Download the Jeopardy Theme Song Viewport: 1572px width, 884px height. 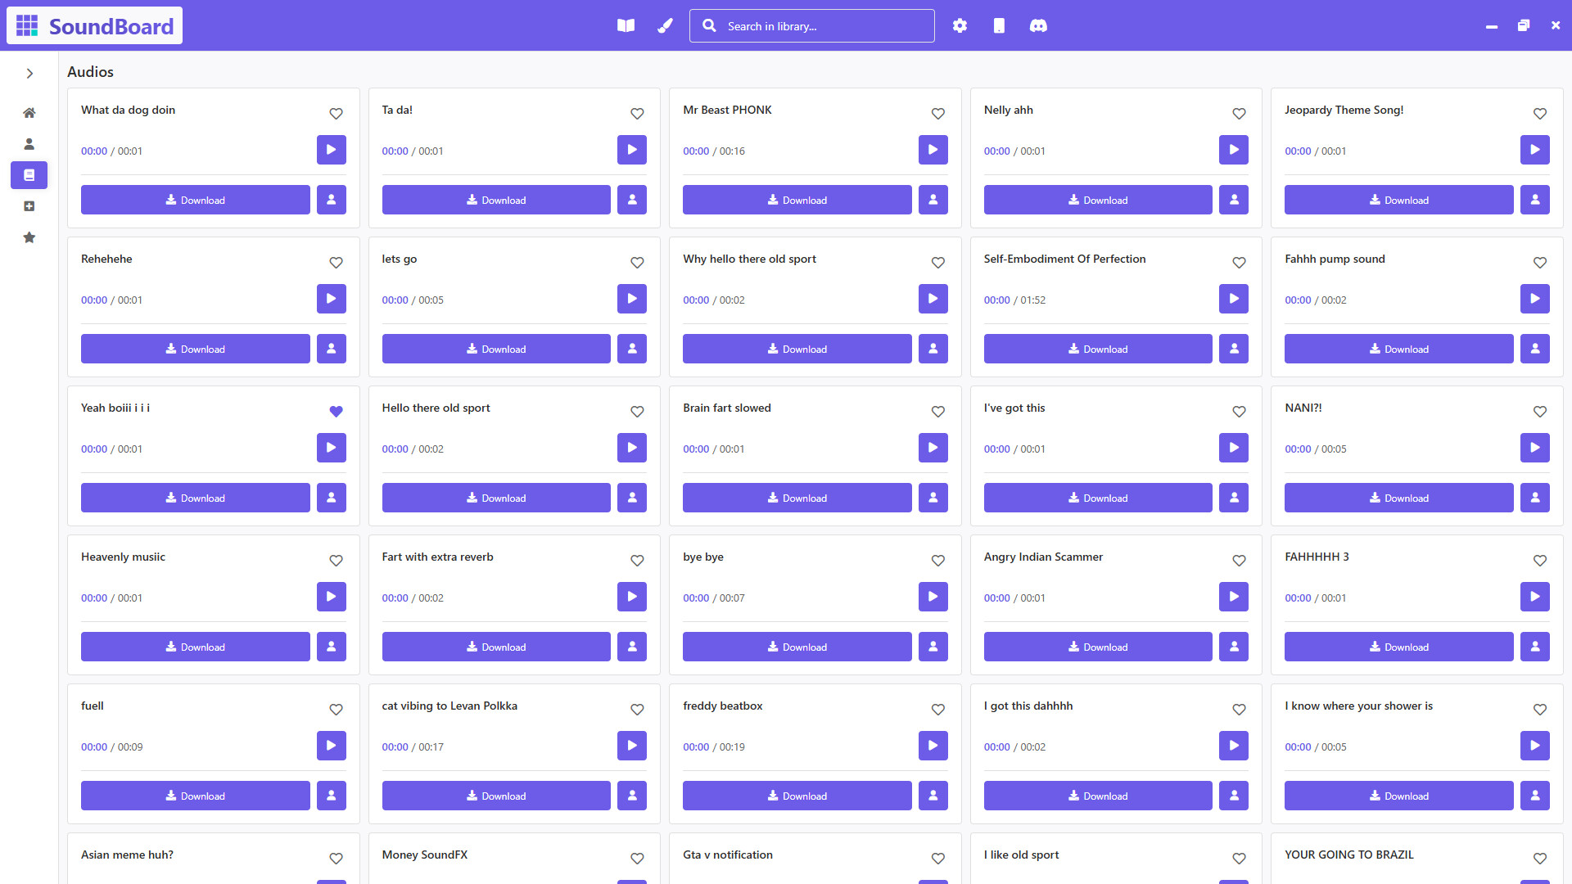coord(1398,200)
